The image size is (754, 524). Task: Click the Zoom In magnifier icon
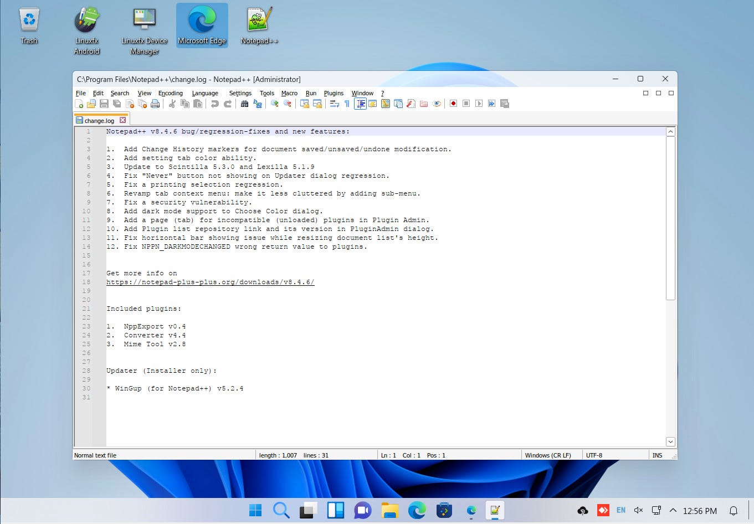pos(274,104)
